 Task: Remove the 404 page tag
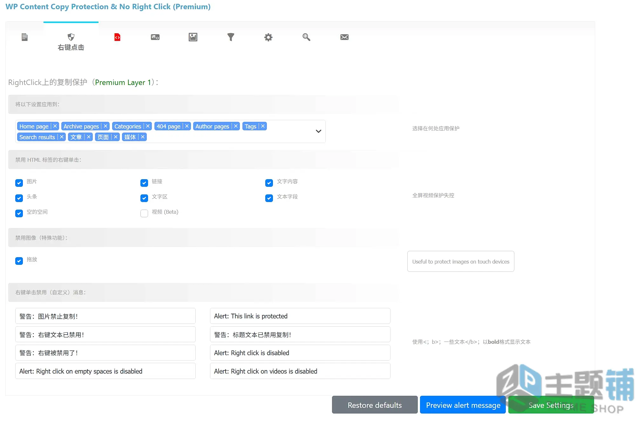click(x=187, y=126)
